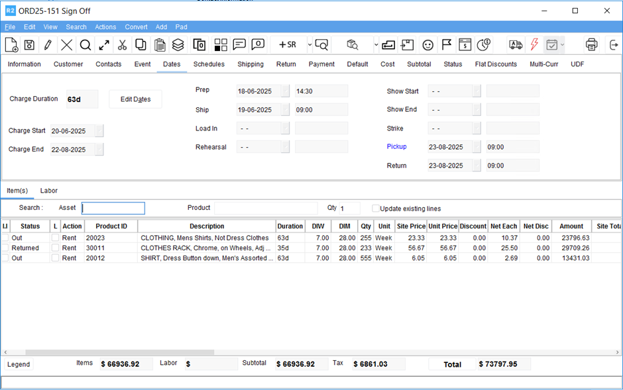
Task: Click the delivery truck icon
Action: point(516,45)
